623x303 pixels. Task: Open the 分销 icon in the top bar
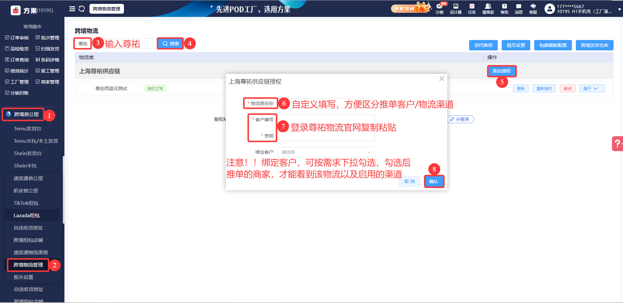pyautogui.click(x=440, y=9)
